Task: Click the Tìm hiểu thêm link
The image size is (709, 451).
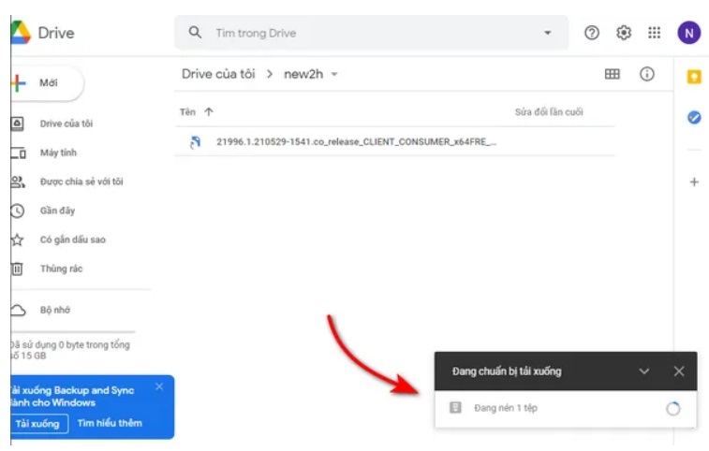Action: tap(110, 424)
